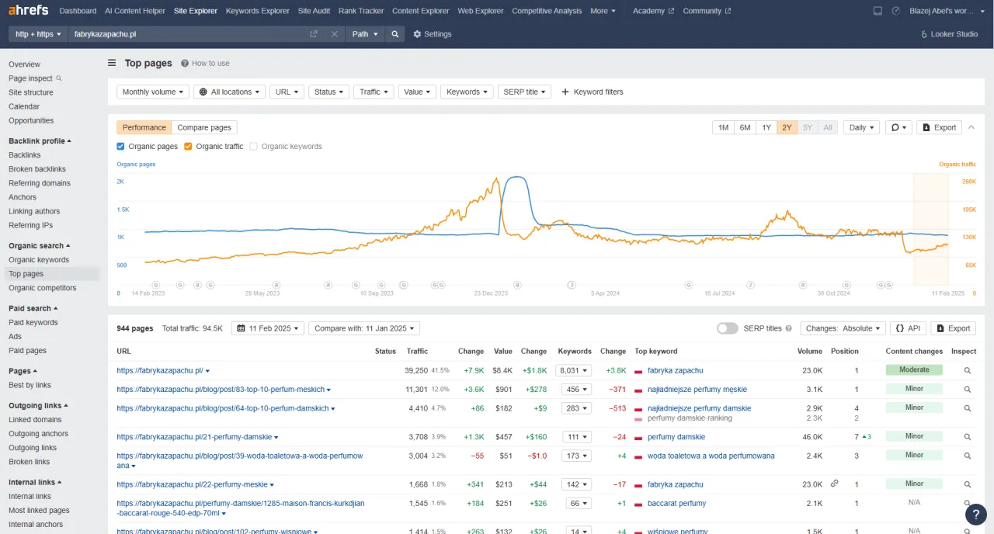The image size is (994, 534).
Task: Toggle the SERP titles switch
Action: 727,328
